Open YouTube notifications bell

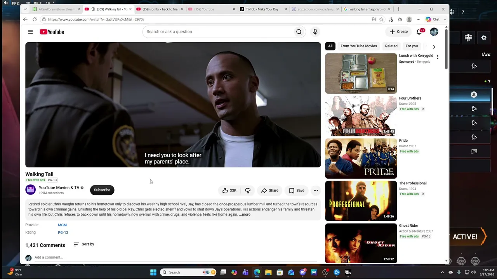pyautogui.click(x=419, y=32)
